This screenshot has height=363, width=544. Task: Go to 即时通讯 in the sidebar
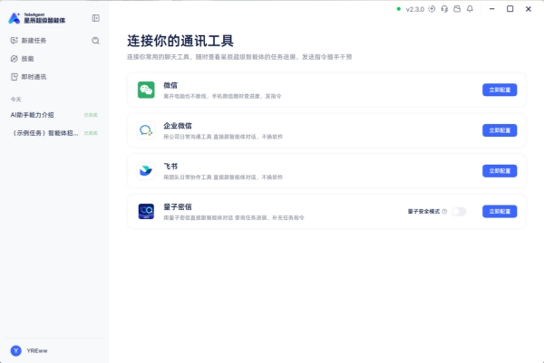point(28,77)
